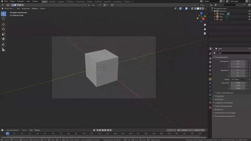
Task: Uncheck the Collection checkbox in outliner
Action: point(215,11)
